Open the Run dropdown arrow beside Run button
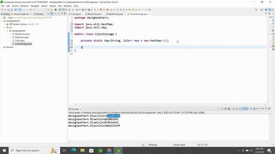Viewport: 275px width, 154px height. (x=86, y=10)
